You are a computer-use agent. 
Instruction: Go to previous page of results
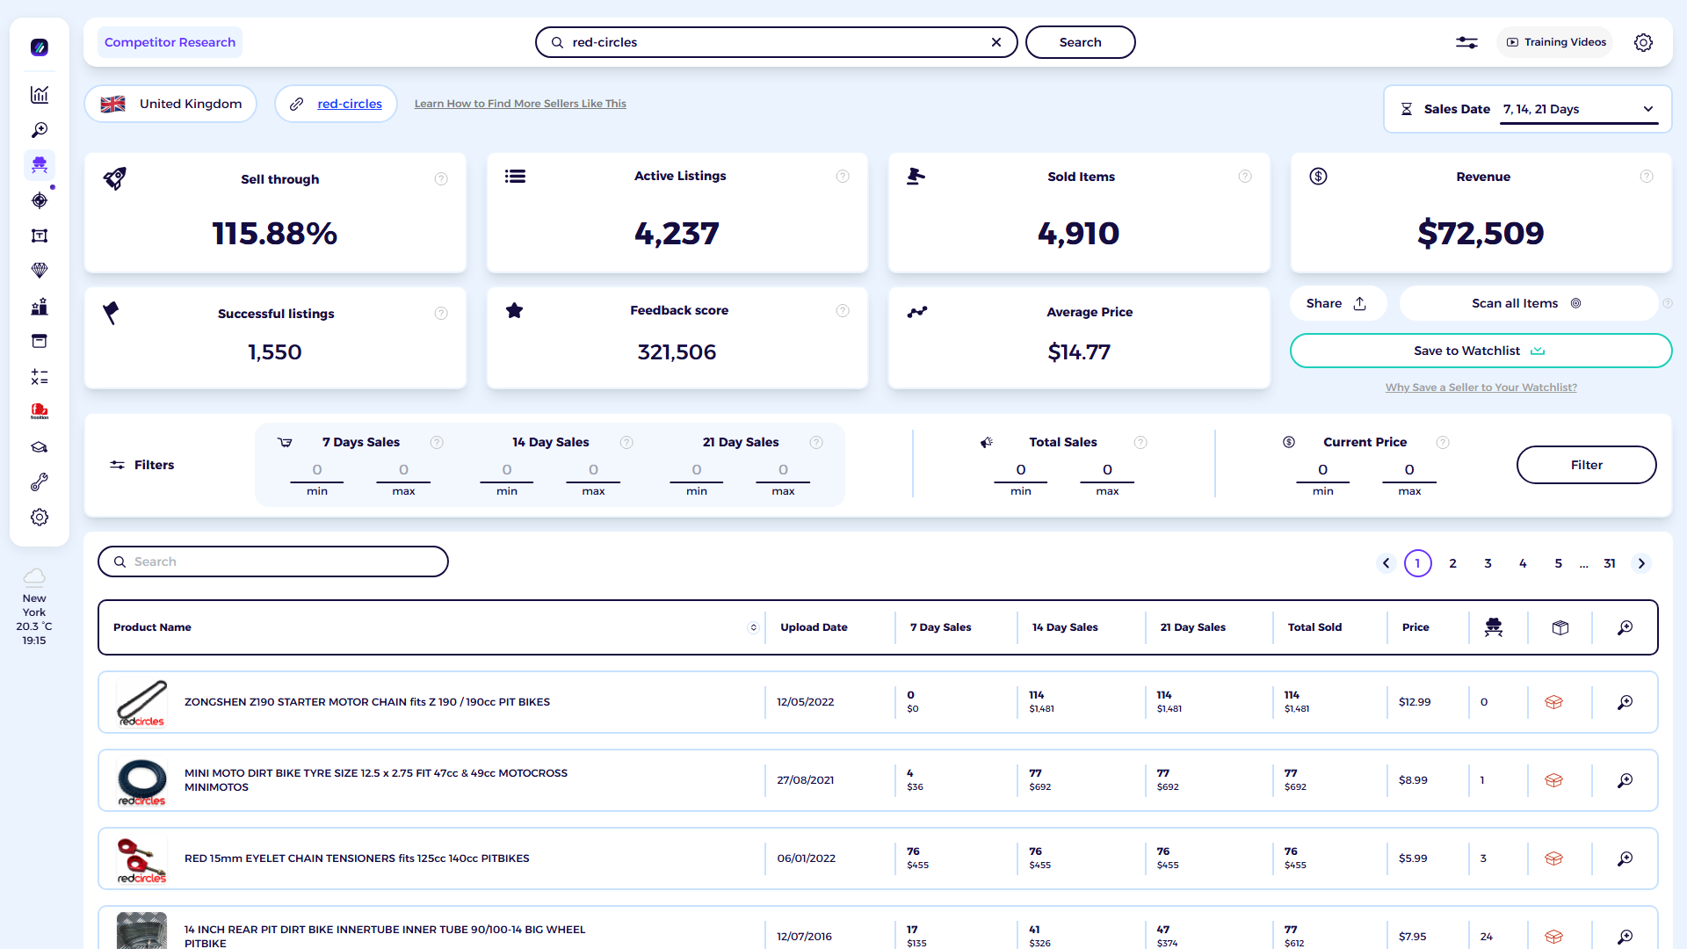coord(1387,563)
